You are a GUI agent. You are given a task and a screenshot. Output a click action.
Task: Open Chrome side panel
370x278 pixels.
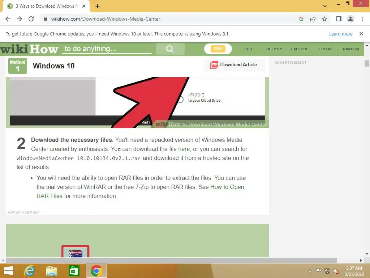click(x=339, y=19)
